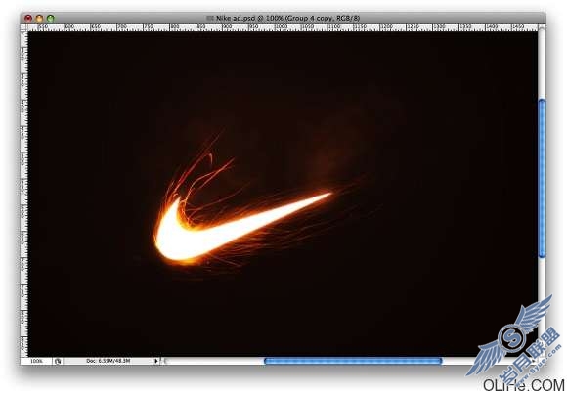
Task: Click the 100% zoom level field
Action: (x=36, y=361)
